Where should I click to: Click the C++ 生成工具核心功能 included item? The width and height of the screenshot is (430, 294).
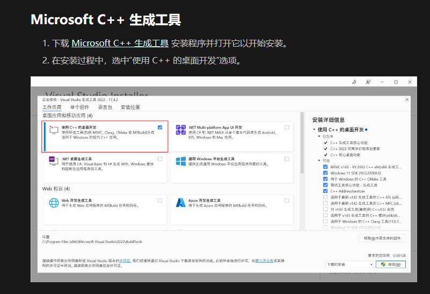pos(349,143)
